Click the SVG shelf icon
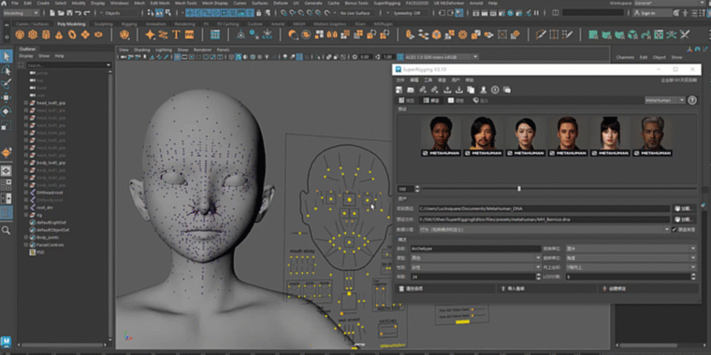The height and width of the screenshot is (355, 711). coord(190,35)
